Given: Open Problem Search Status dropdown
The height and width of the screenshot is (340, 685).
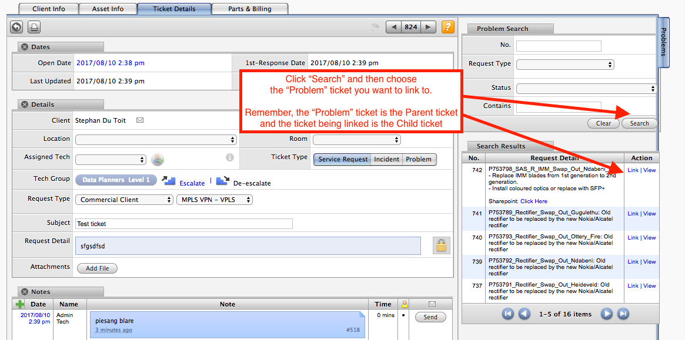Looking at the screenshot, I should (x=586, y=89).
